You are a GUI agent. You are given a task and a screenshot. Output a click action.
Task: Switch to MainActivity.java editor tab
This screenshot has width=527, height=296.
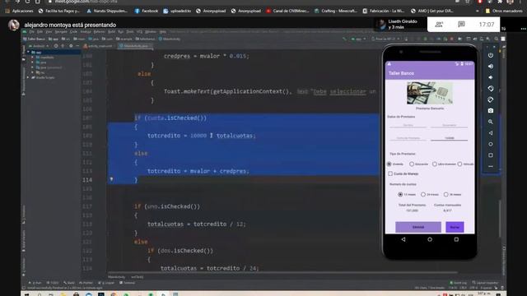point(135,46)
